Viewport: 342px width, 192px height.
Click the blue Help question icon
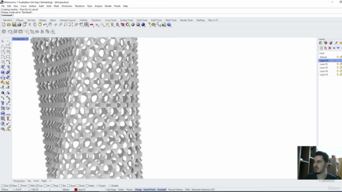(169, 25)
